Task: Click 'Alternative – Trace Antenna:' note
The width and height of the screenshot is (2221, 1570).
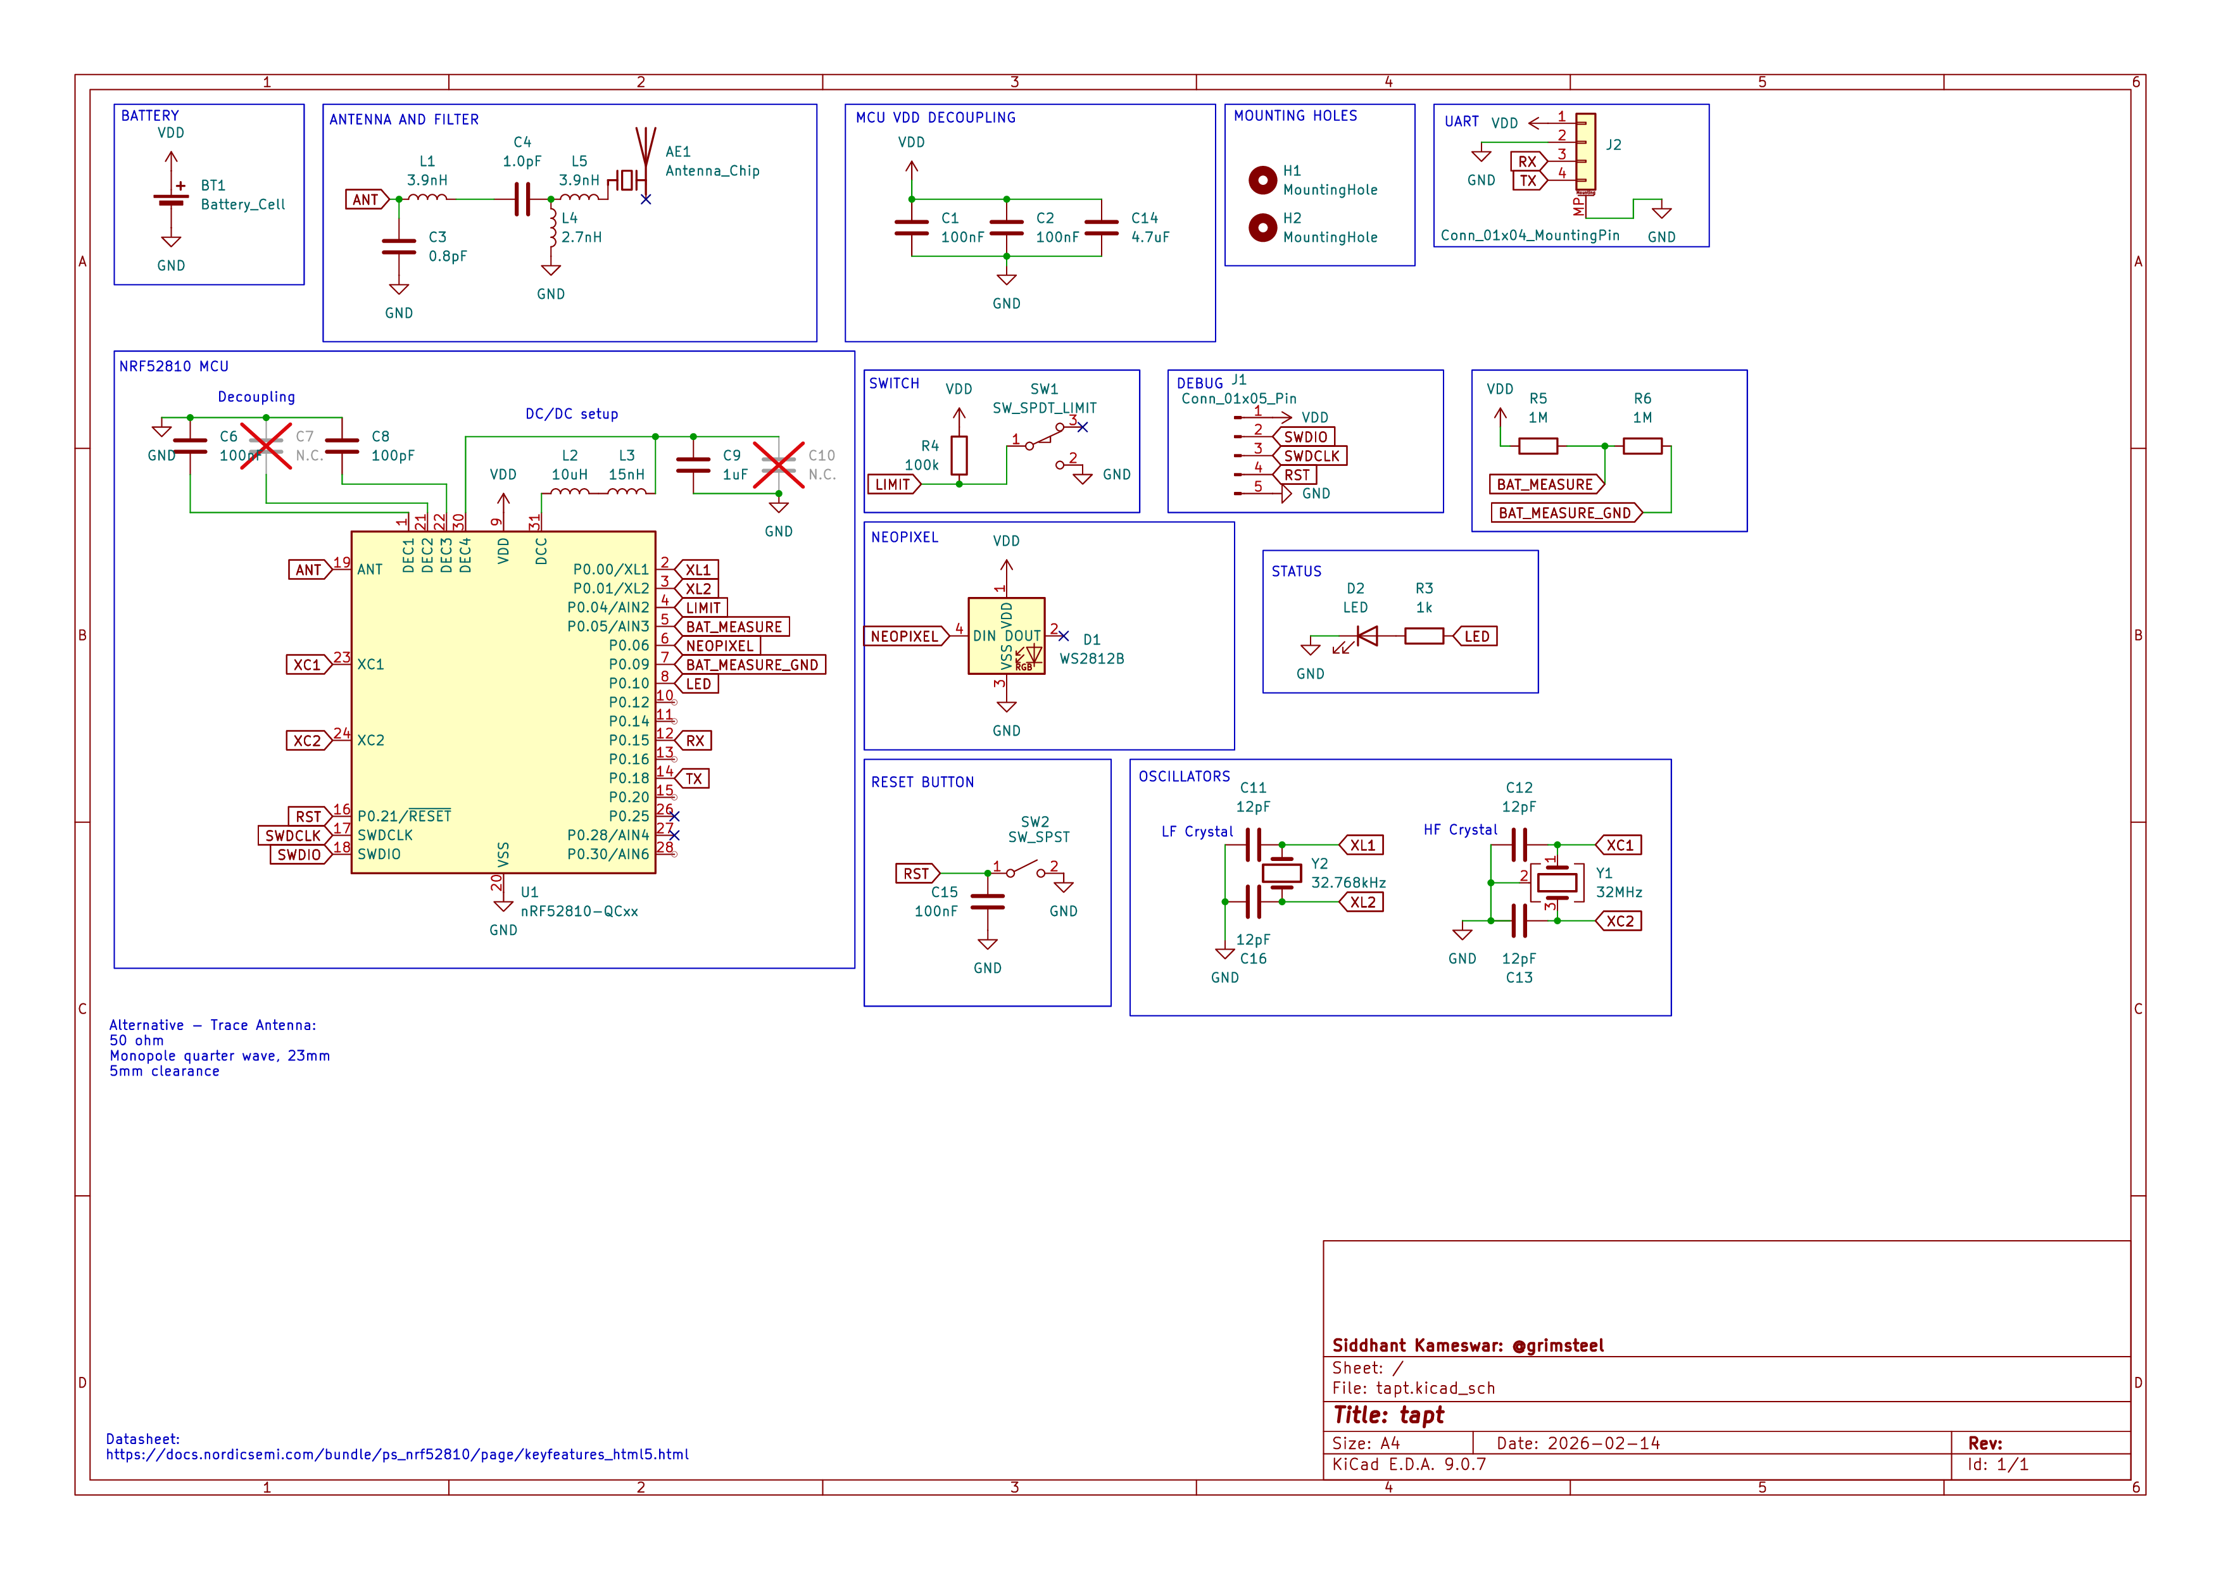Action: (x=213, y=1026)
